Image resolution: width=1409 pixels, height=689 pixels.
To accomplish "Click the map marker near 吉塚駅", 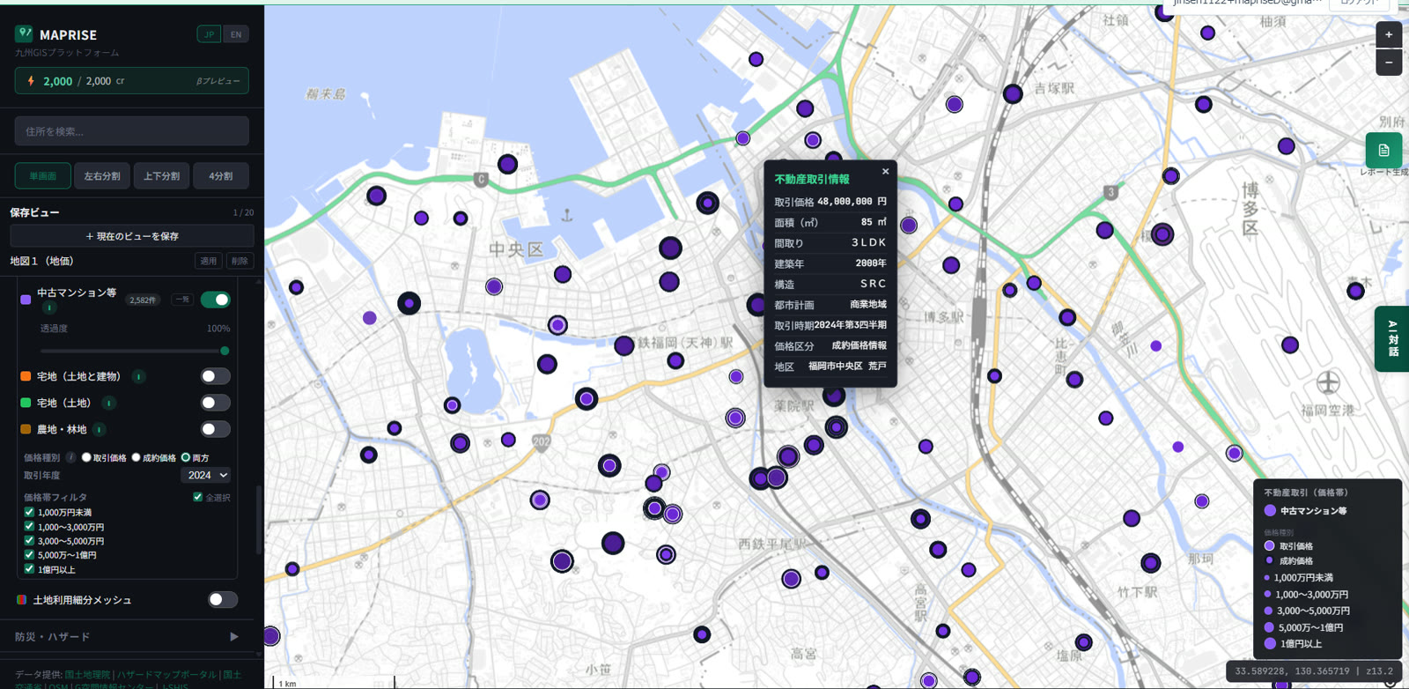I will point(1013,93).
